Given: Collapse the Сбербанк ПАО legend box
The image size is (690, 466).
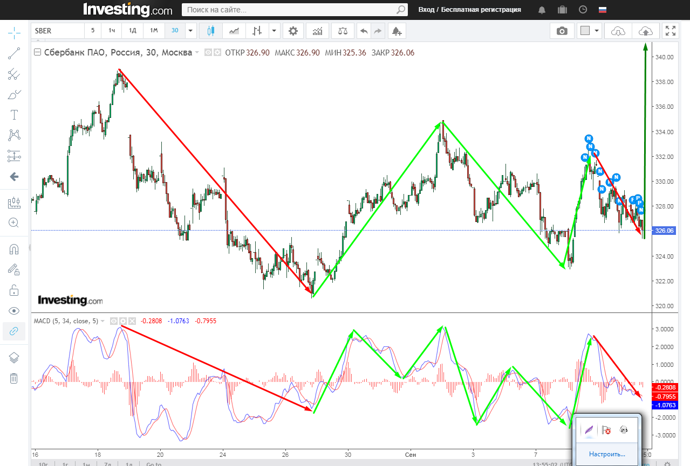Looking at the screenshot, I should (x=37, y=53).
